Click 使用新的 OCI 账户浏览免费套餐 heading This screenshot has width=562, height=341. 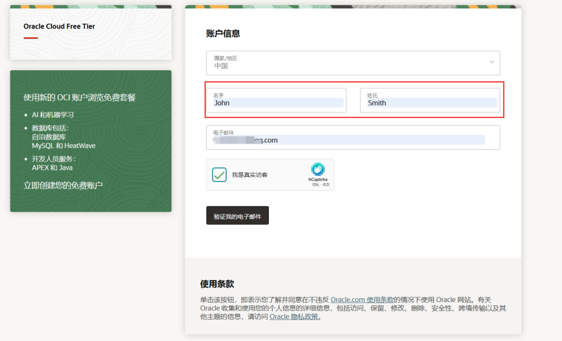click(80, 98)
